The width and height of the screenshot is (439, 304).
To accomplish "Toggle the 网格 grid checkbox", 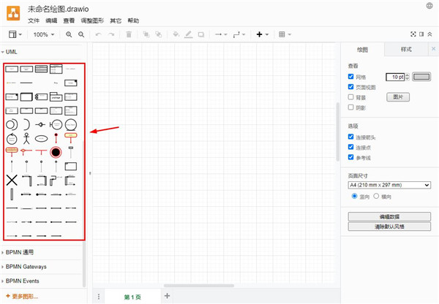I will click(x=351, y=77).
